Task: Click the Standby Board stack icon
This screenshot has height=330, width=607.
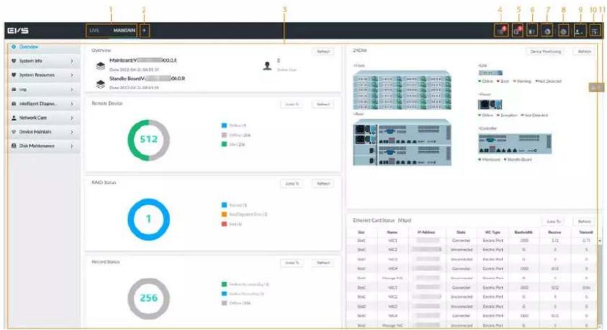Action: click(x=100, y=83)
